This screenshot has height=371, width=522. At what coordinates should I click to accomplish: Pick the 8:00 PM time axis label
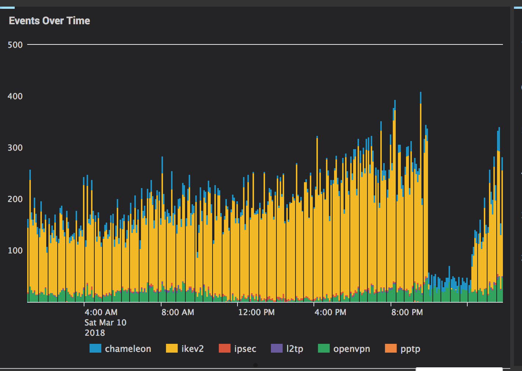pyautogui.click(x=407, y=312)
